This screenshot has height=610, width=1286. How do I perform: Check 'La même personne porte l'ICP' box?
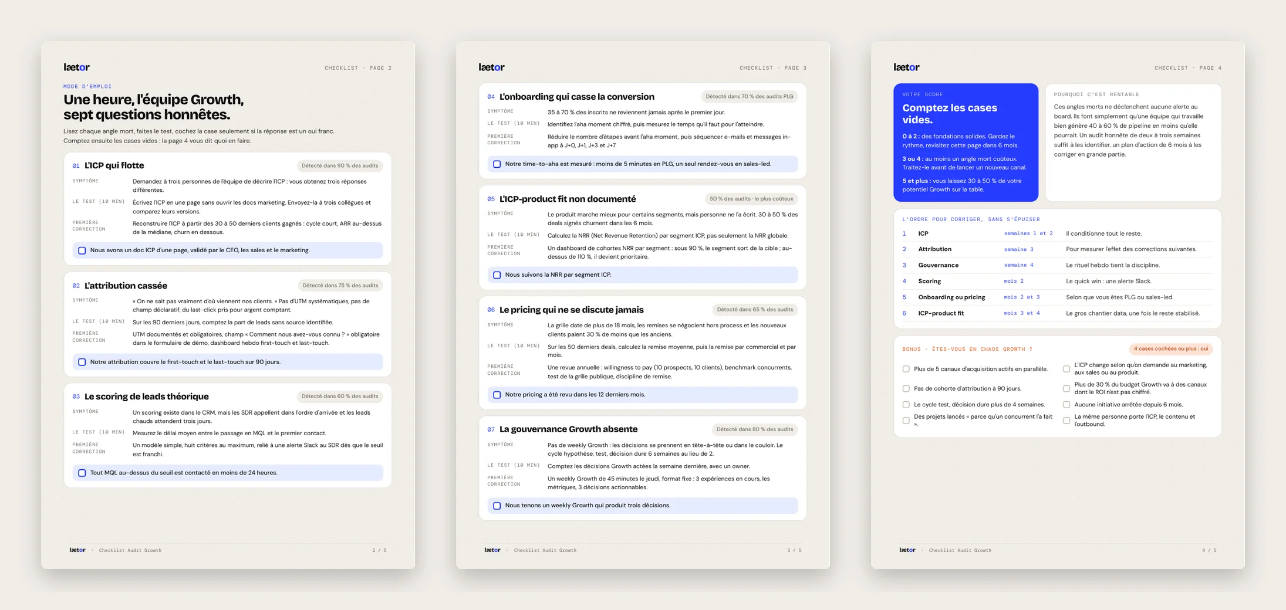click(1066, 421)
